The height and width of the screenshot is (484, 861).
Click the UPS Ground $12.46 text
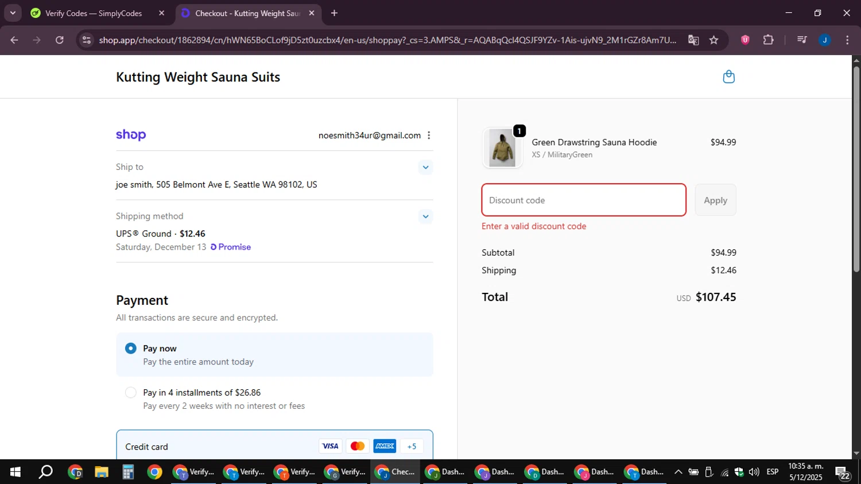pos(161,234)
